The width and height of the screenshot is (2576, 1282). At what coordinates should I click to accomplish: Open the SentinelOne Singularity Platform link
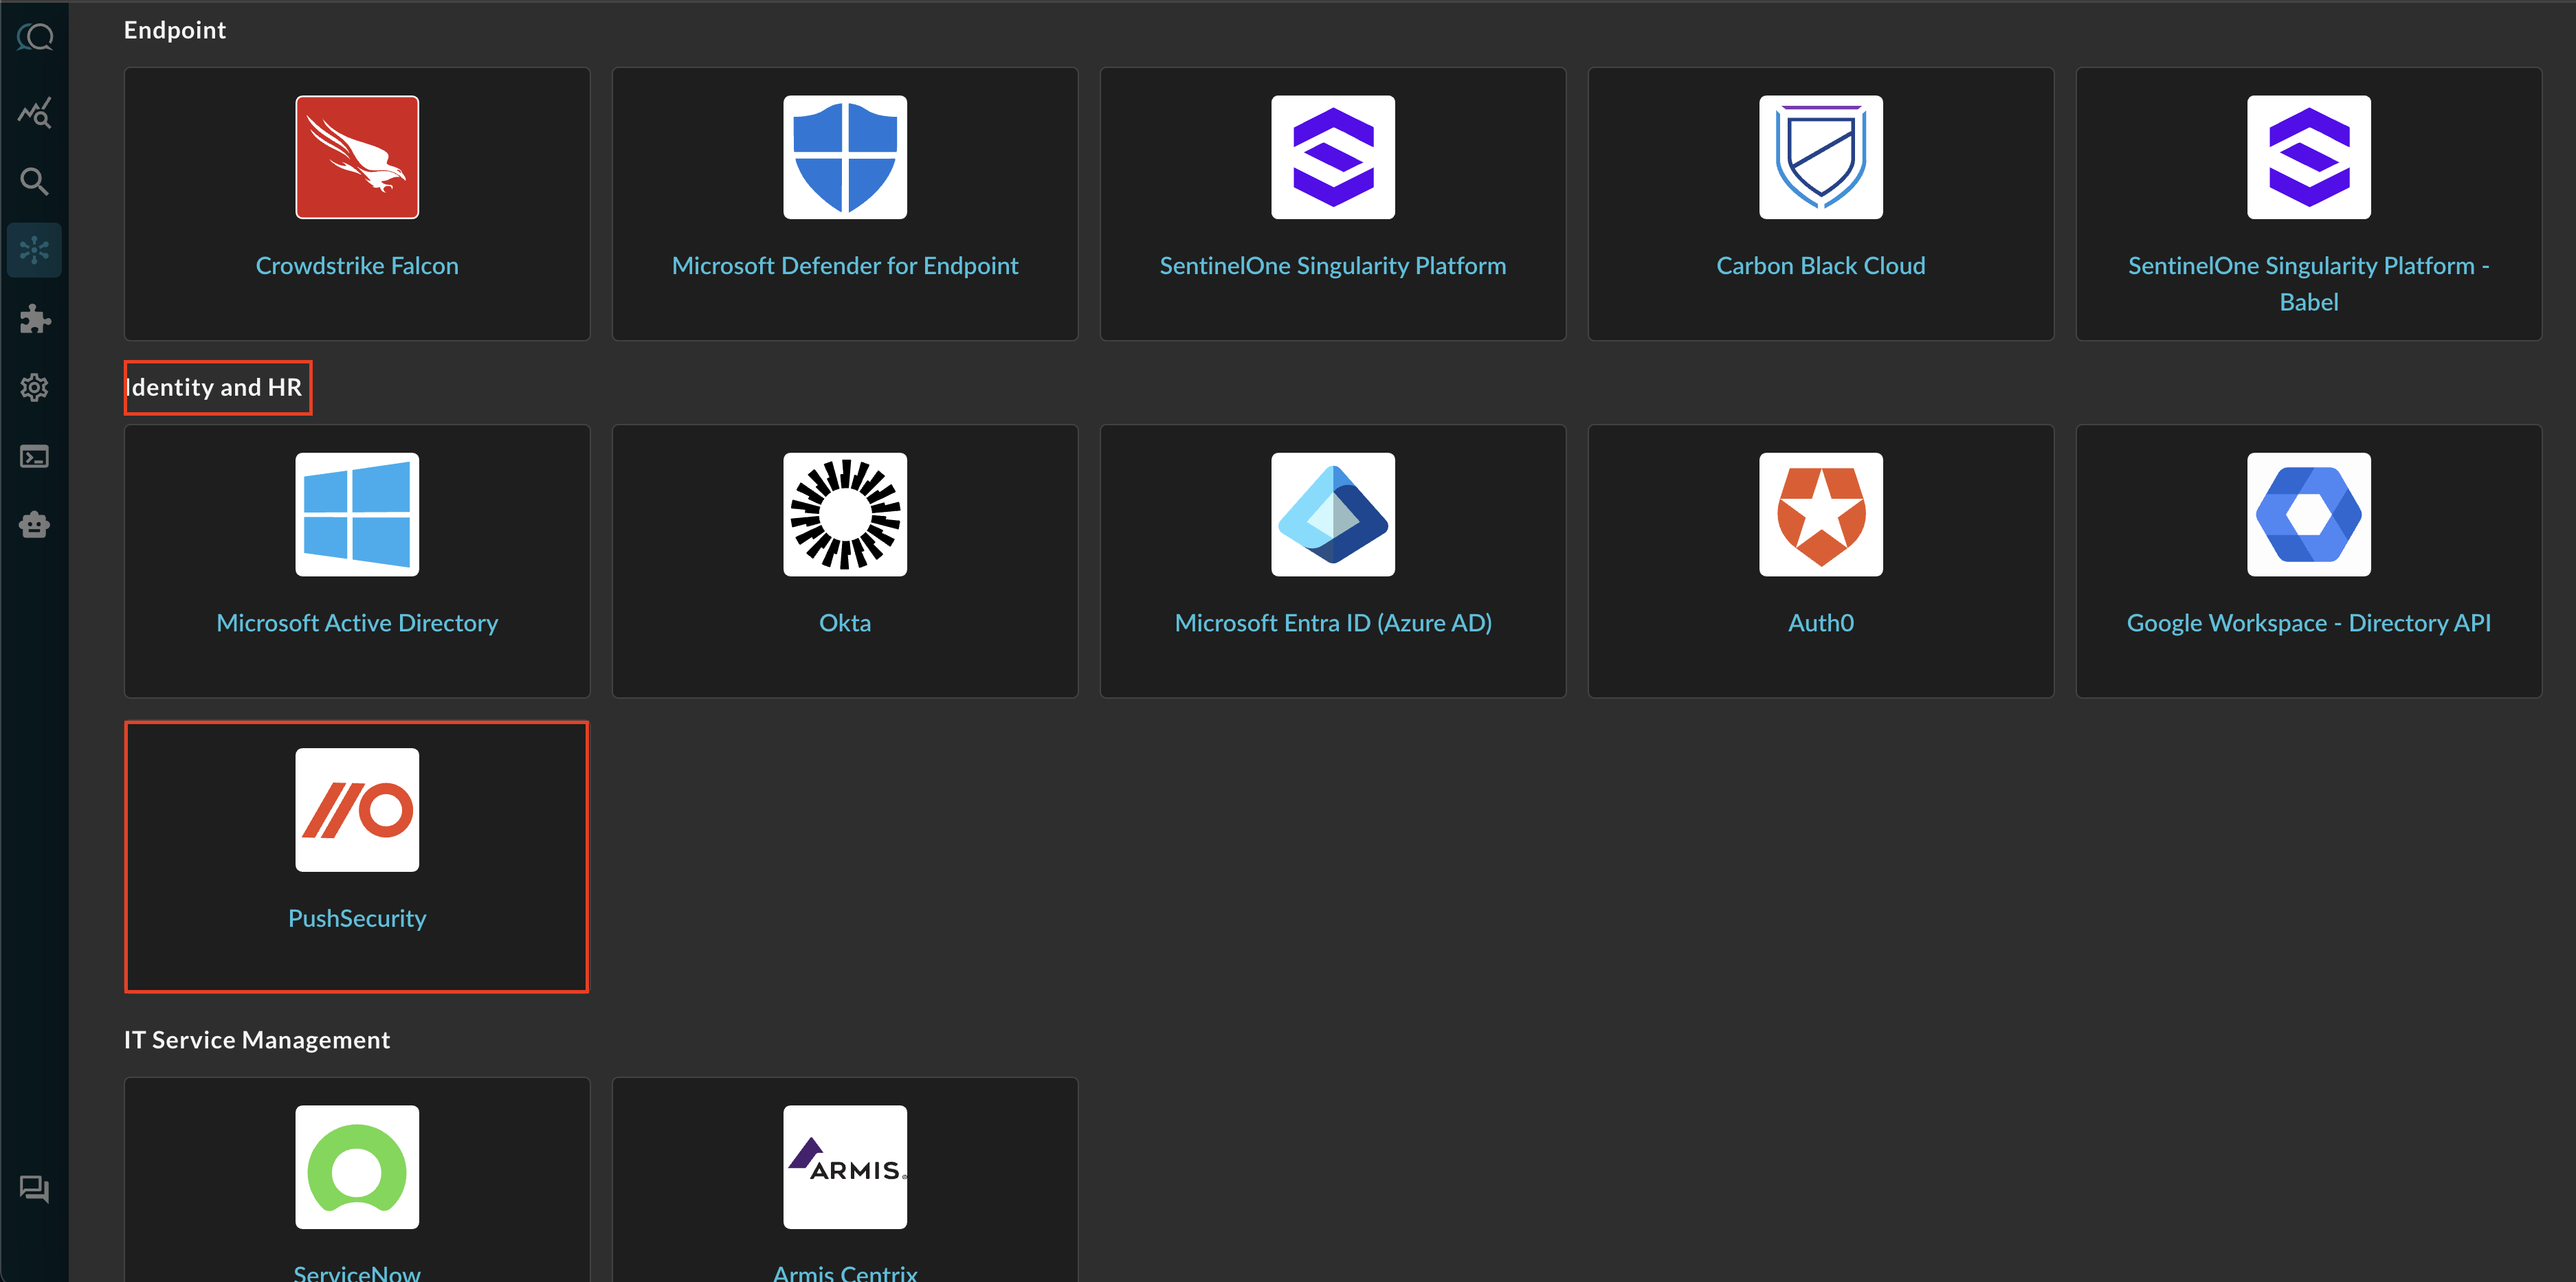pyautogui.click(x=1333, y=266)
